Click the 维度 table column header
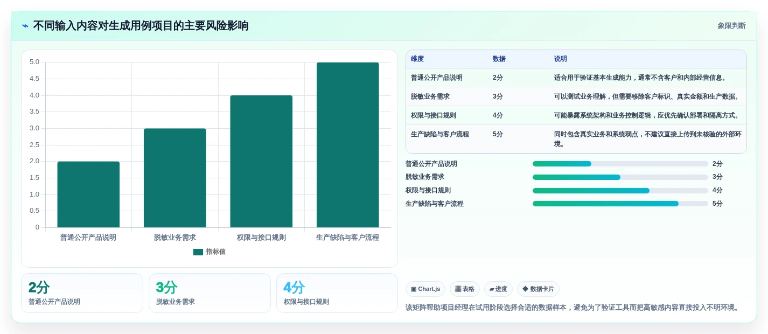The image size is (768, 334). point(417,59)
